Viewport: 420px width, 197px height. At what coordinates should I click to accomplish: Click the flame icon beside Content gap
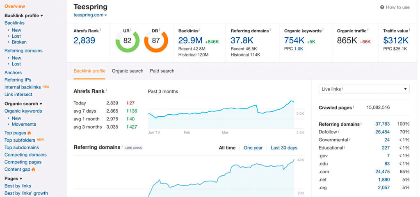pyautogui.click(x=33, y=169)
